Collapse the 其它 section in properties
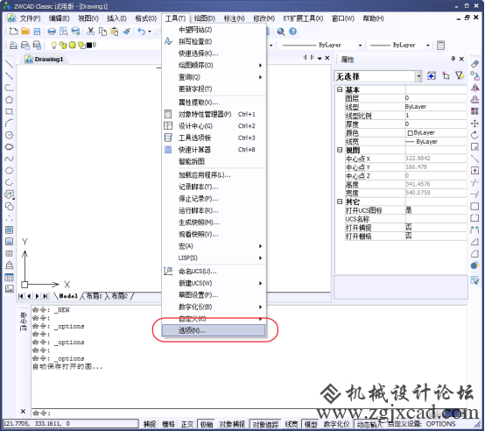The image size is (485, 431). click(340, 201)
